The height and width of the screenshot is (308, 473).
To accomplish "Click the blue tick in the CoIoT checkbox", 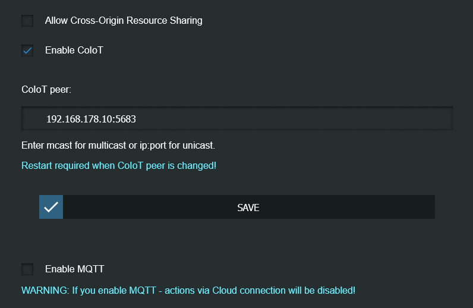I will [x=27, y=51].
